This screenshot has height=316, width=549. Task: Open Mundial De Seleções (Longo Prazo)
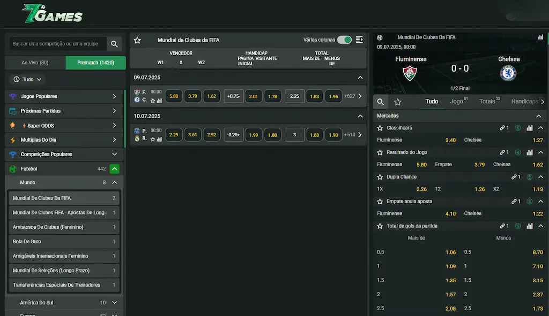click(x=64, y=271)
